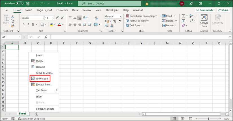Screen dimensions: 233x121
Task: Click the Share button
Action: pyautogui.click(x=223, y=10)
